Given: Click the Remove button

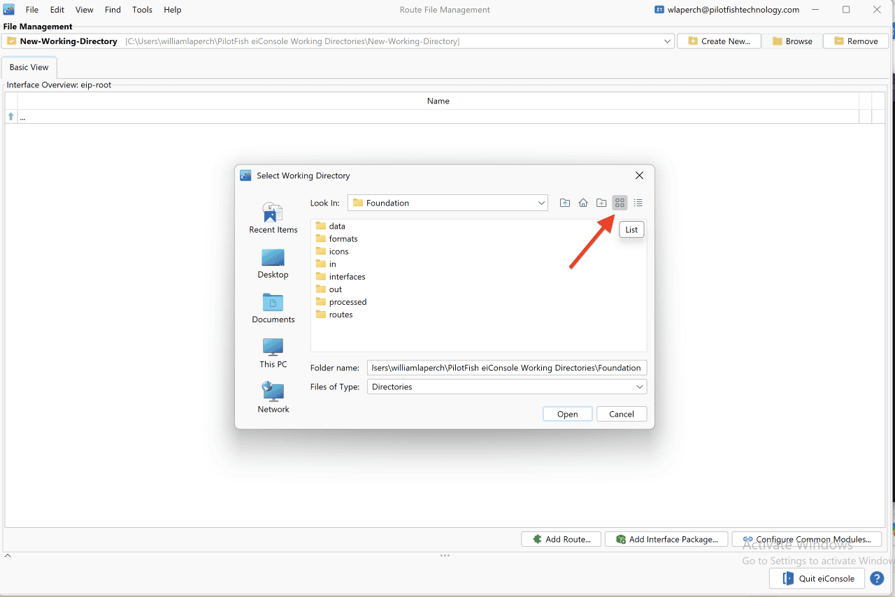Looking at the screenshot, I should (x=856, y=41).
